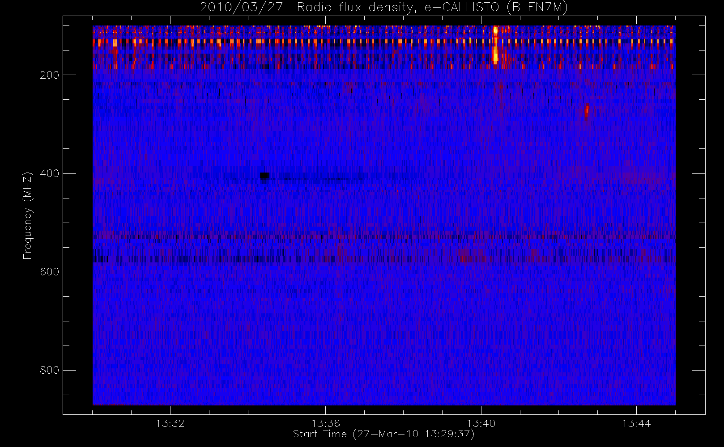
Task: Click the 200 frequency tick label
Action: click(x=50, y=75)
